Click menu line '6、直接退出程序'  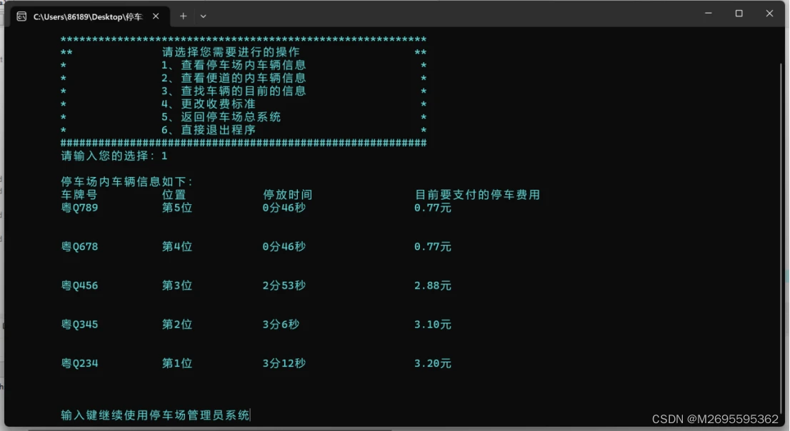(x=208, y=130)
